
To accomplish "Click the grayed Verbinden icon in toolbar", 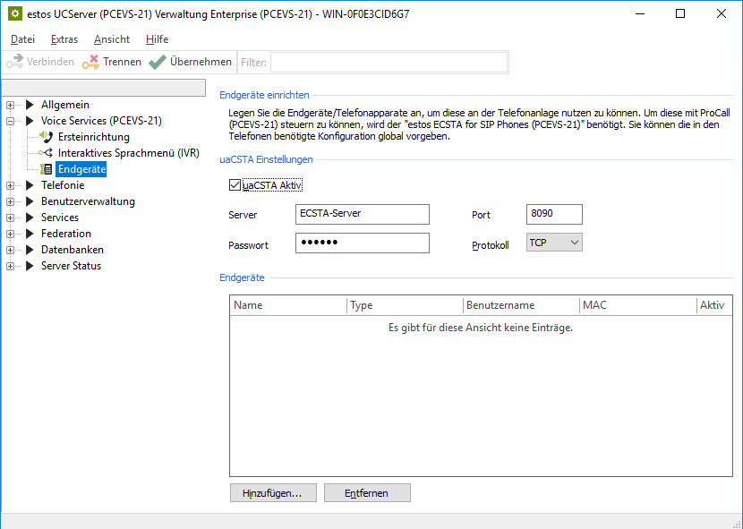I will click(13, 62).
